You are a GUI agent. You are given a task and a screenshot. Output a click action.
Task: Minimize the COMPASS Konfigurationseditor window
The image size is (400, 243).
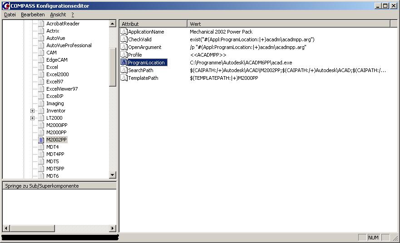(378, 5)
